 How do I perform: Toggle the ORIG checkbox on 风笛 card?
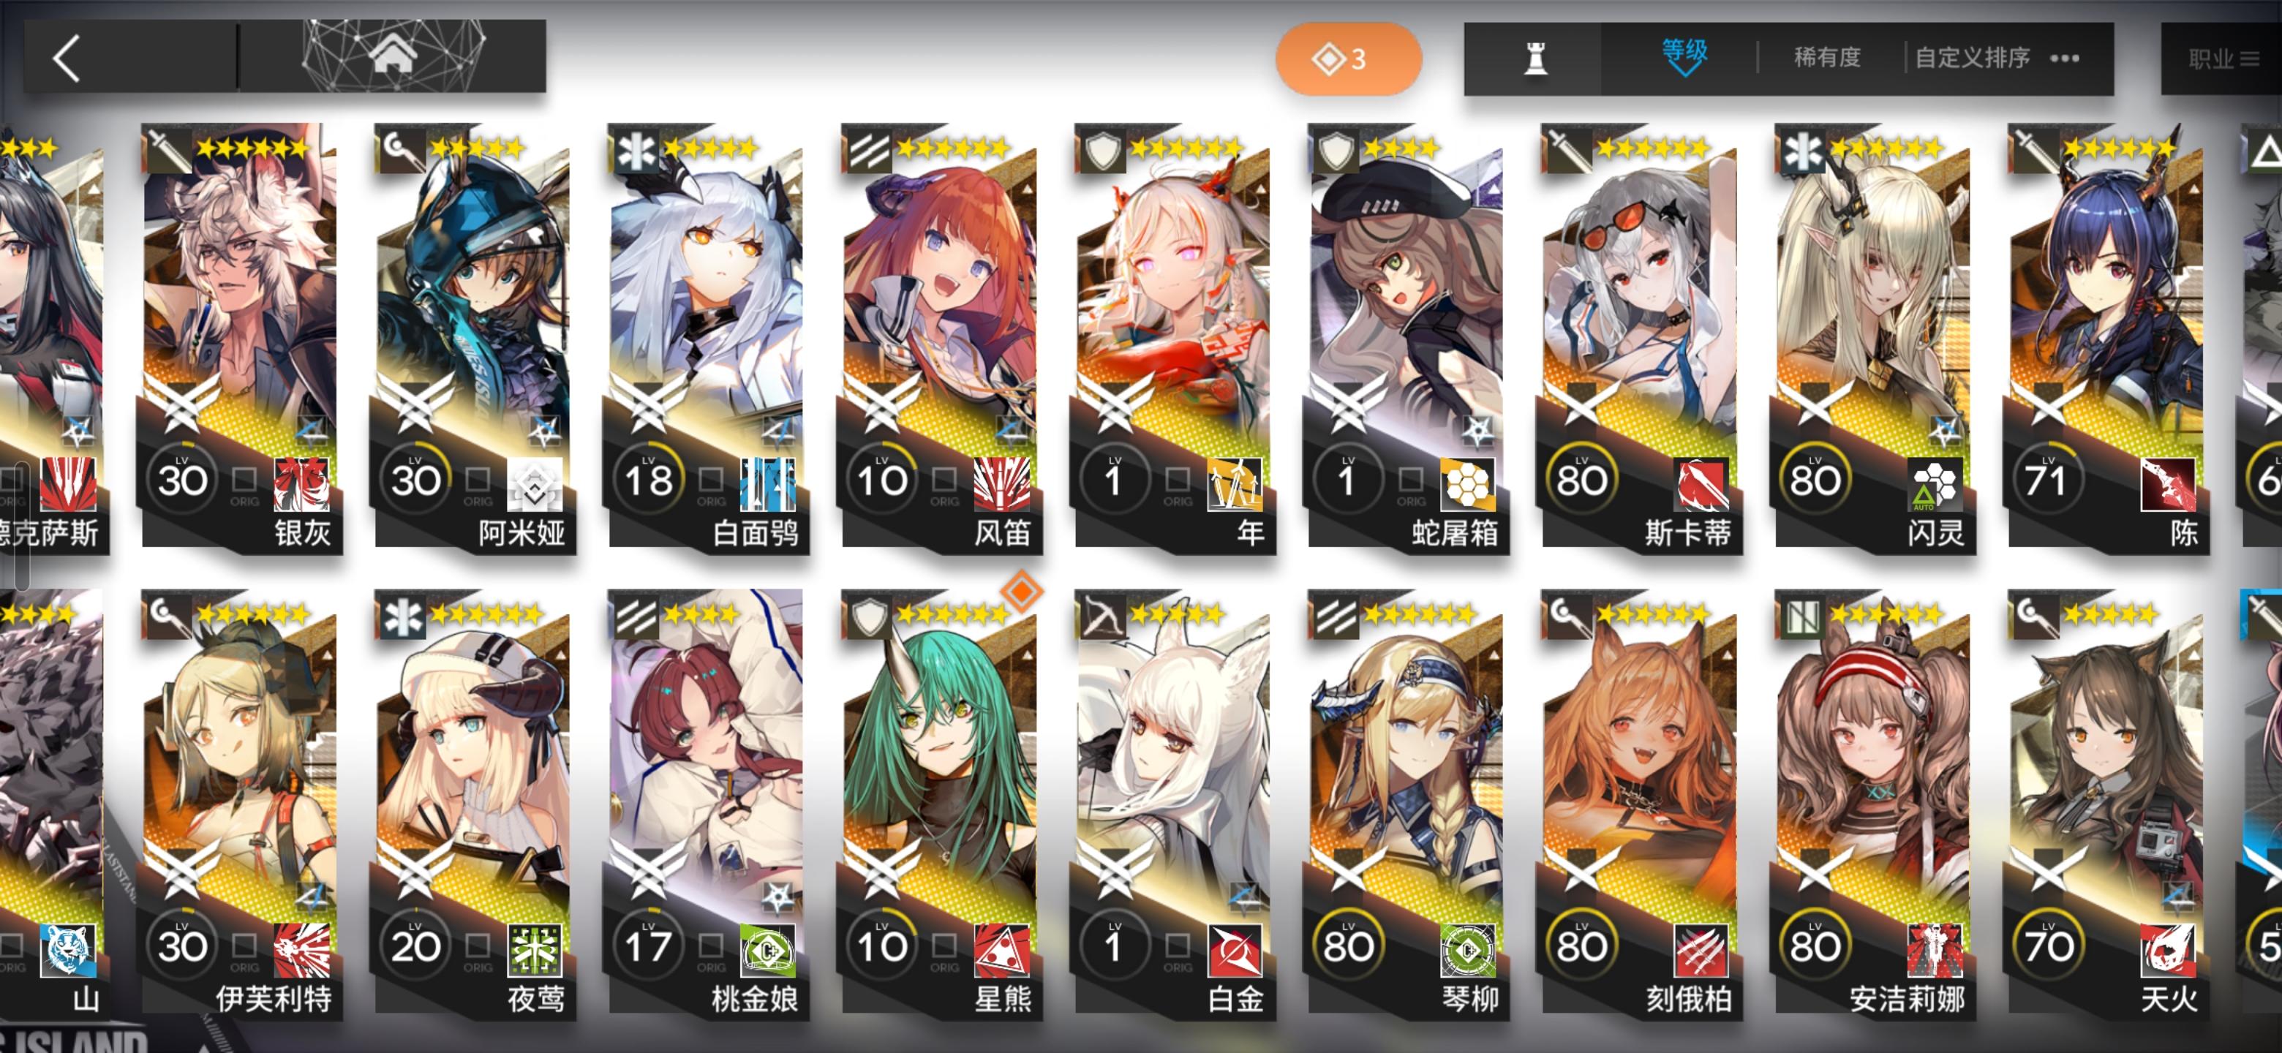coord(944,480)
